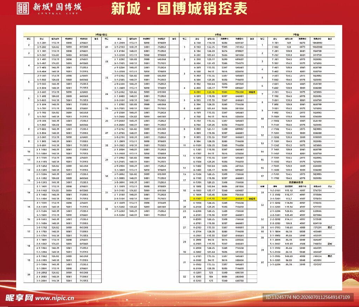The width and height of the screenshot is (359, 307).
Task: Click room number cell 3-1-901
Action: coord(42,137)
